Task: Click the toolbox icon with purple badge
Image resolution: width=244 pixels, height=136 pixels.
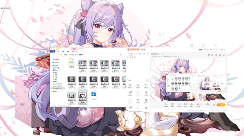Action: 130,93
